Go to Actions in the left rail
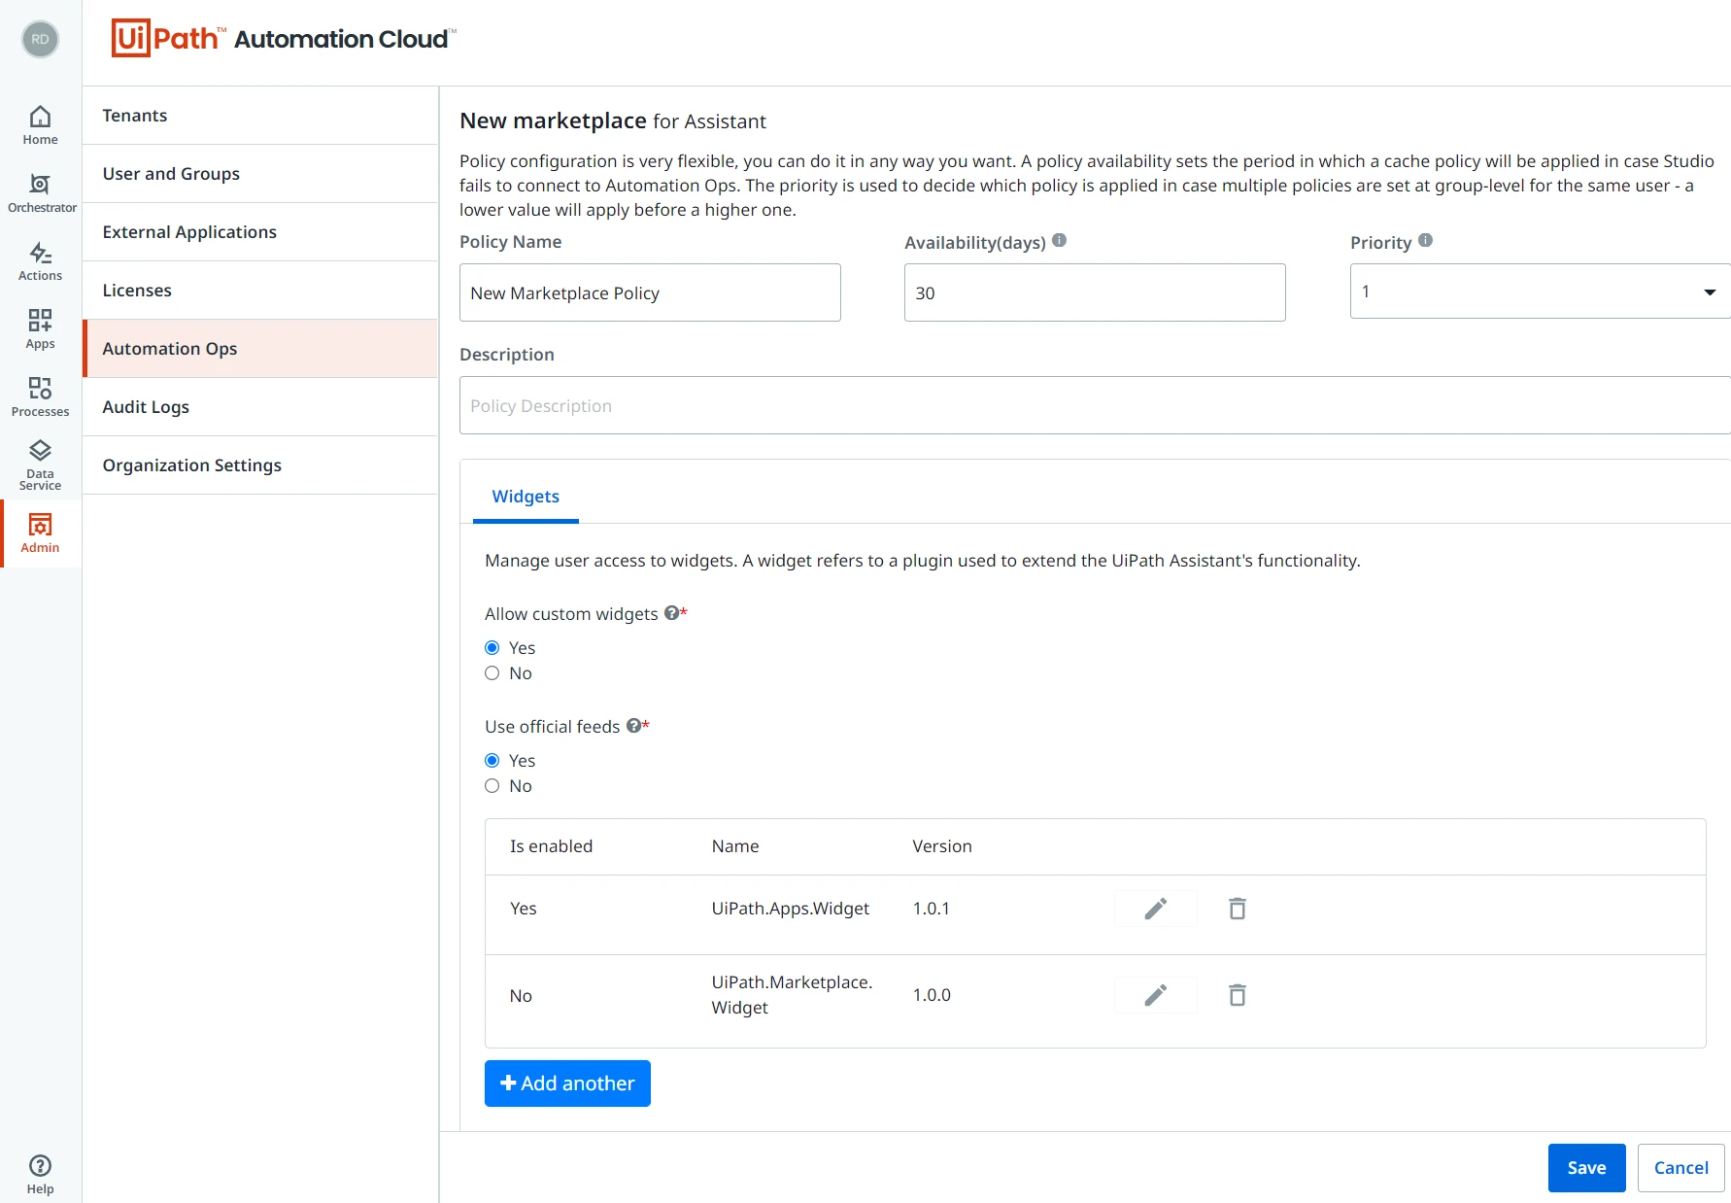The image size is (1731, 1203). coord(40,261)
